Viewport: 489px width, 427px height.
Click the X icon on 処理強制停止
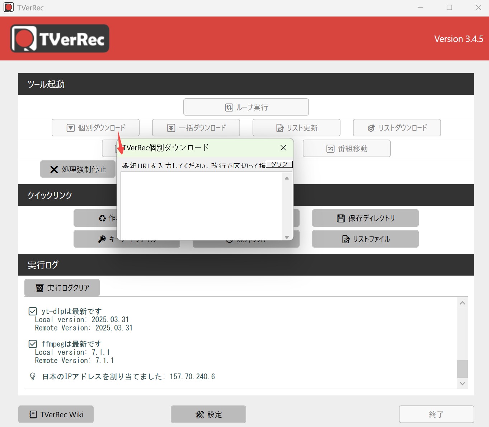(54, 169)
